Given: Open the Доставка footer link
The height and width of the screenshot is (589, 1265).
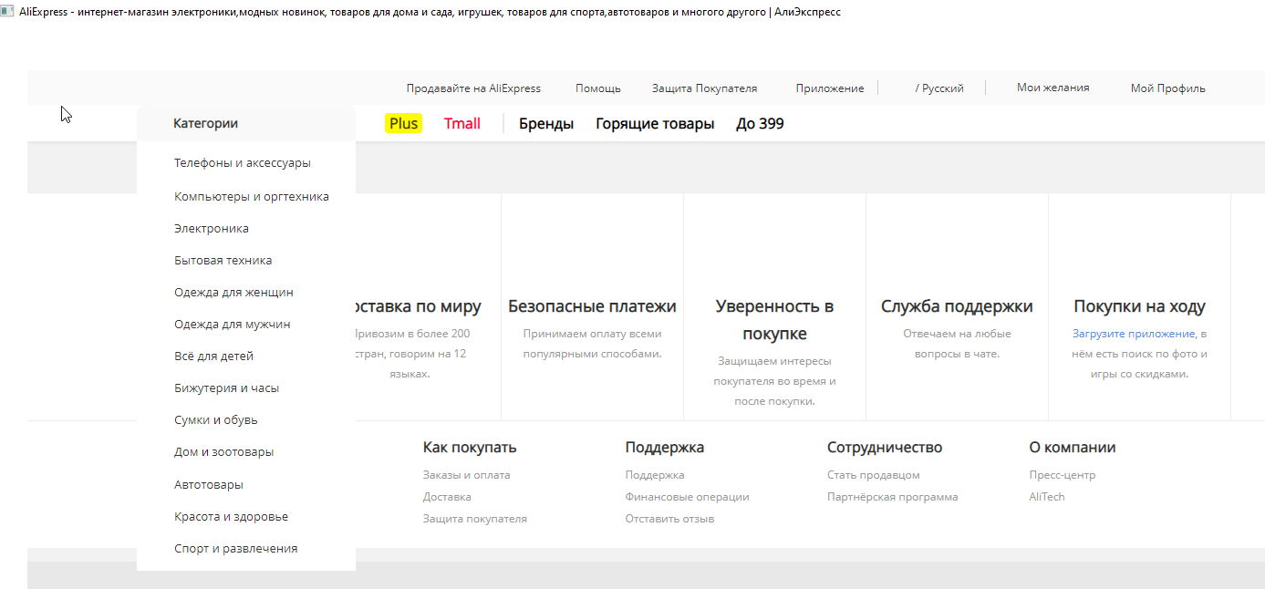Looking at the screenshot, I should tap(447, 497).
